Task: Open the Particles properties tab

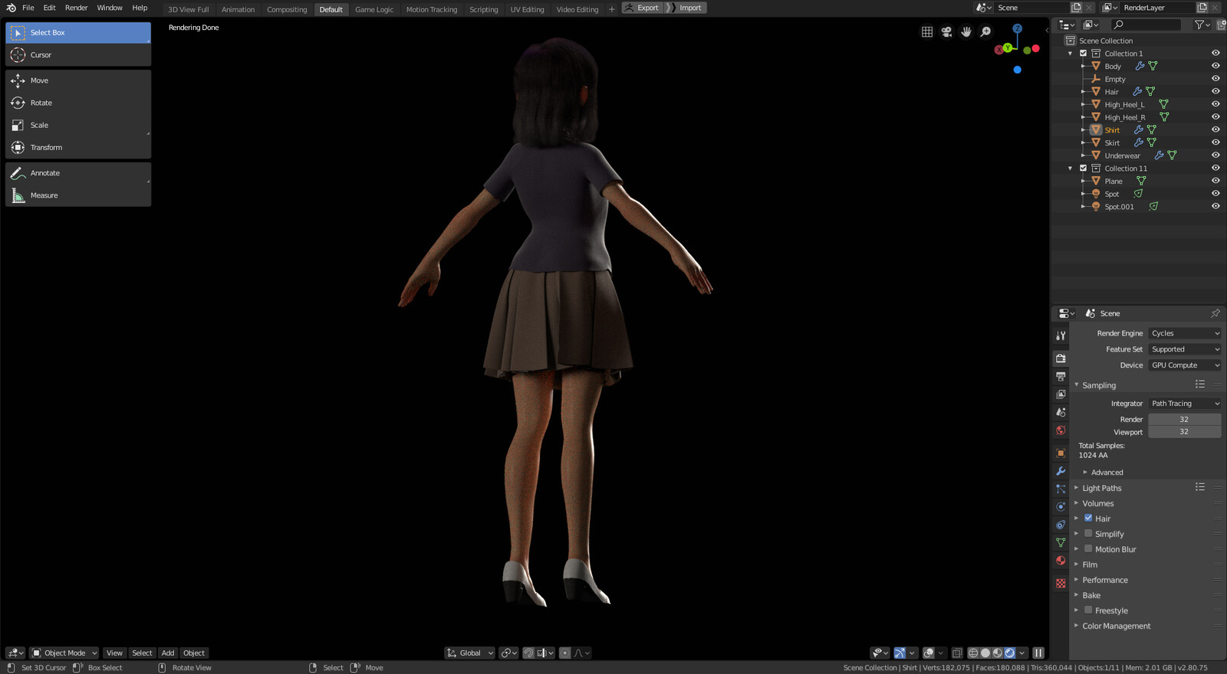Action: pyautogui.click(x=1061, y=489)
